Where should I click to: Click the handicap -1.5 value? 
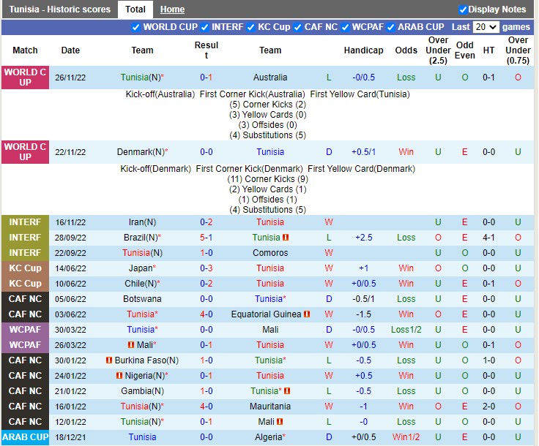coord(364,314)
